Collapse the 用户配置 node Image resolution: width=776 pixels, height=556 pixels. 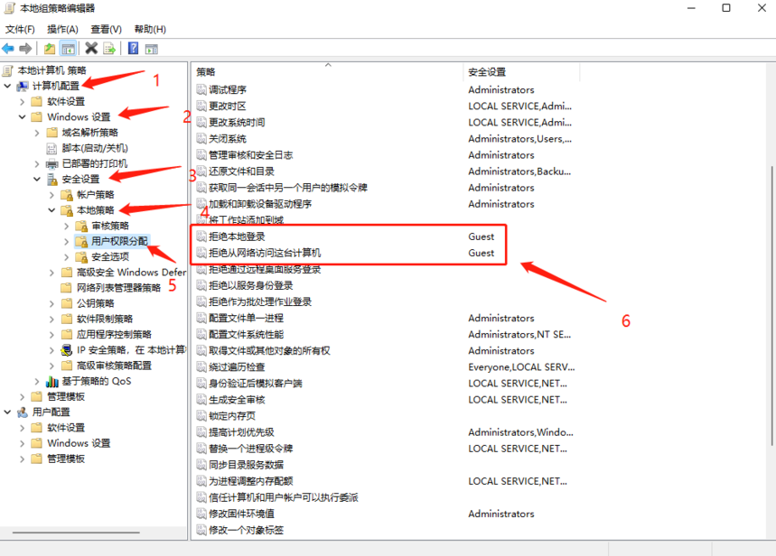click(7, 412)
